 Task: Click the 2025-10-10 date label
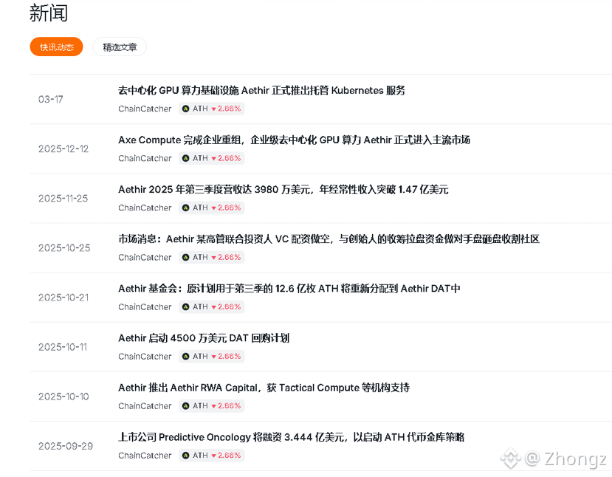pyautogui.click(x=63, y=397)
